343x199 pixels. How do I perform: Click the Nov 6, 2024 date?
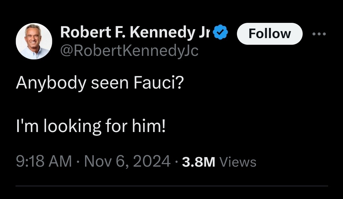coord(128,162)
